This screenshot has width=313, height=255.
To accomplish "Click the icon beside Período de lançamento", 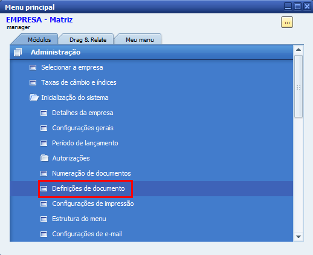I will [44, 143].
